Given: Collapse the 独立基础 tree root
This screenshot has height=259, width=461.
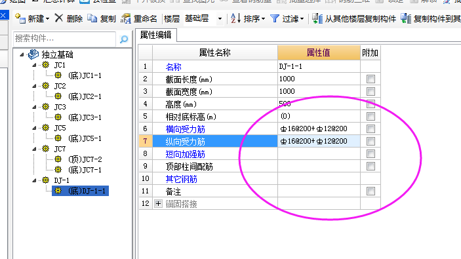Looking at the screenshot, I should click(22, 54).
